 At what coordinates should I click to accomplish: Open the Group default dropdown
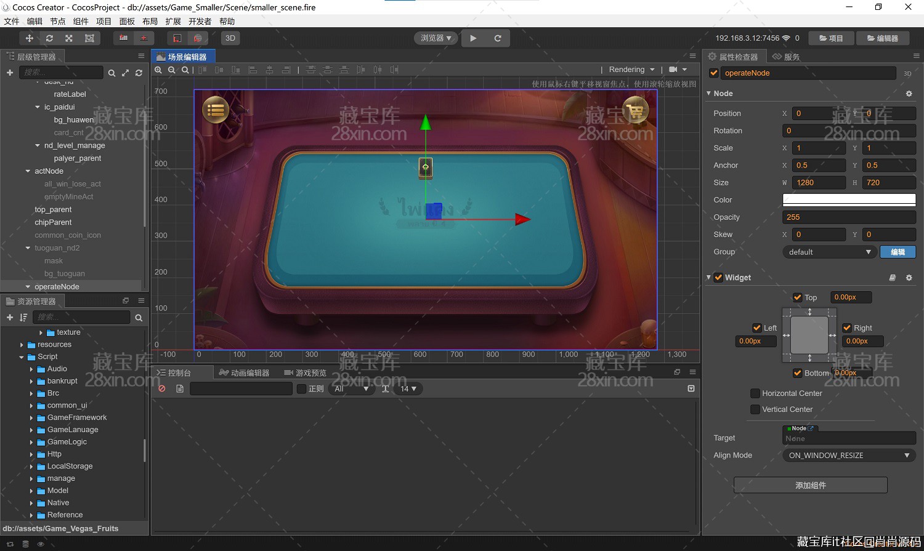coord(829,252)
